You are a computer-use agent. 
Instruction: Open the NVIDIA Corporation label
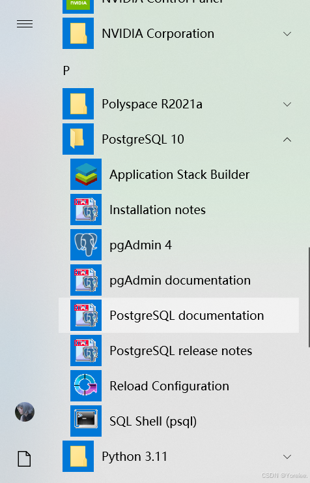158,33
